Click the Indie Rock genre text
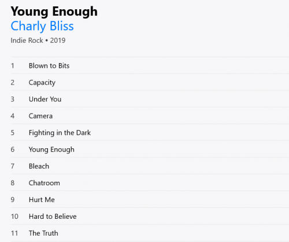The height and width of the screenshot is (242, 289). point(27,41)
